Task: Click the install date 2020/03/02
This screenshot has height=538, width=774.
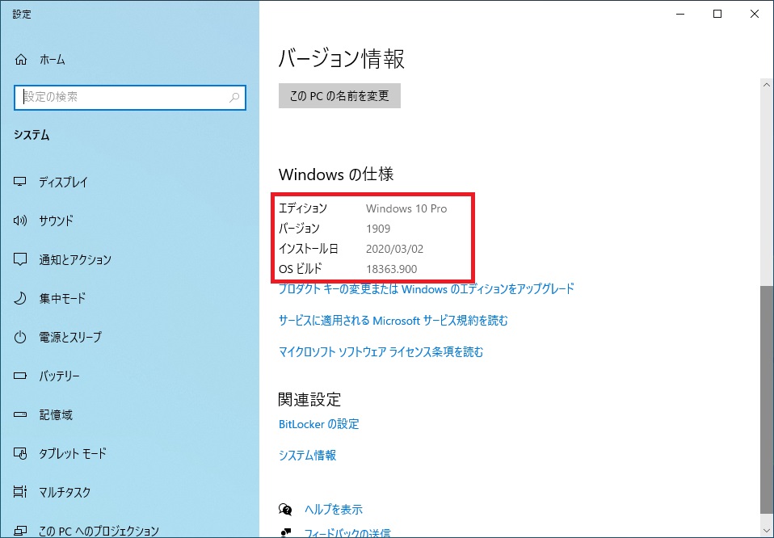Action: click(394, 250)
